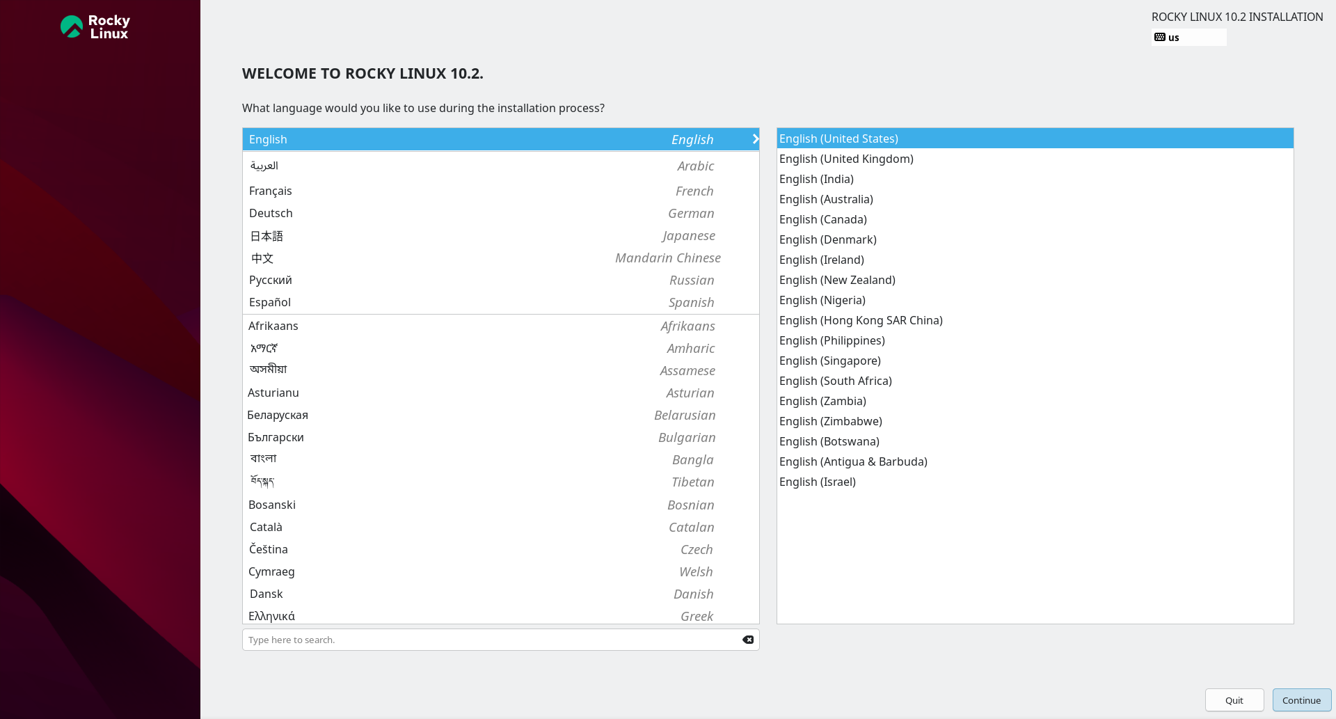Screen dimensions: 1336x719
Task: Select Afrikaans in the language list
Action: (501, 326)
